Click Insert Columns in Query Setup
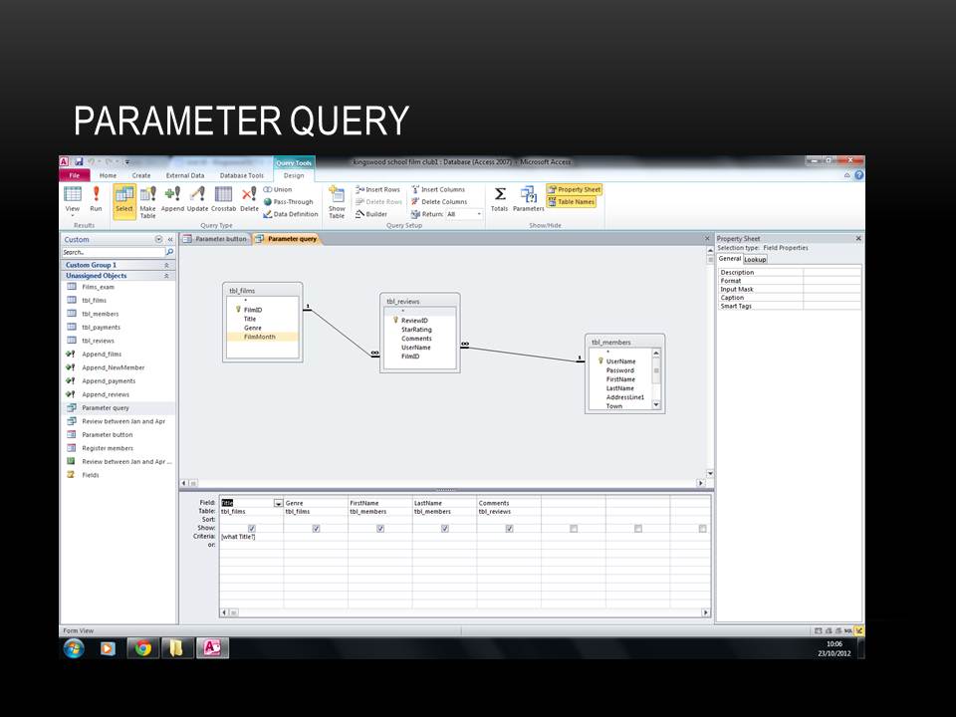 click(x=438, y=189)
